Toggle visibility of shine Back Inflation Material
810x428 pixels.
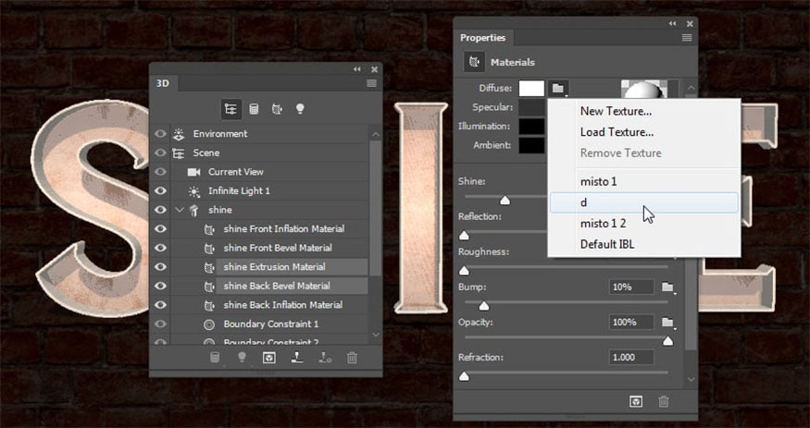point(161,305)
